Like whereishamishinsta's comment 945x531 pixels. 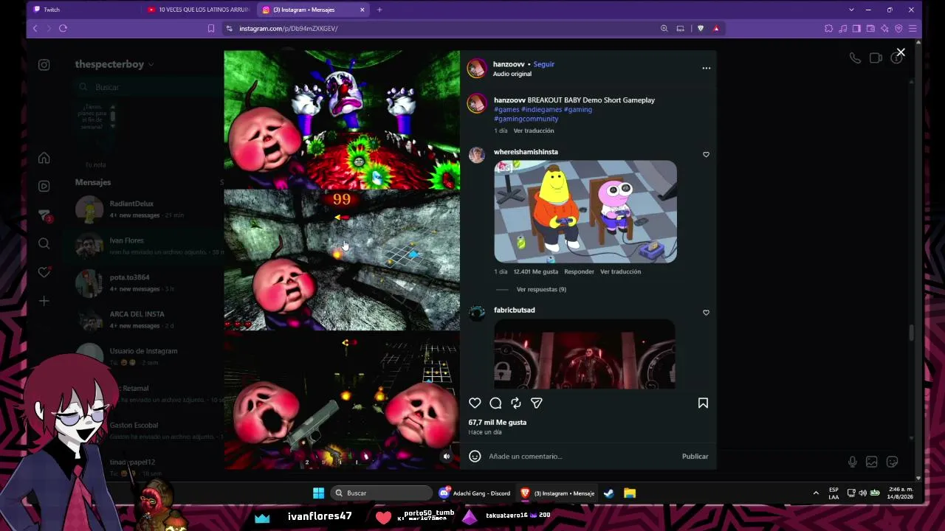[x=706, y=155]
